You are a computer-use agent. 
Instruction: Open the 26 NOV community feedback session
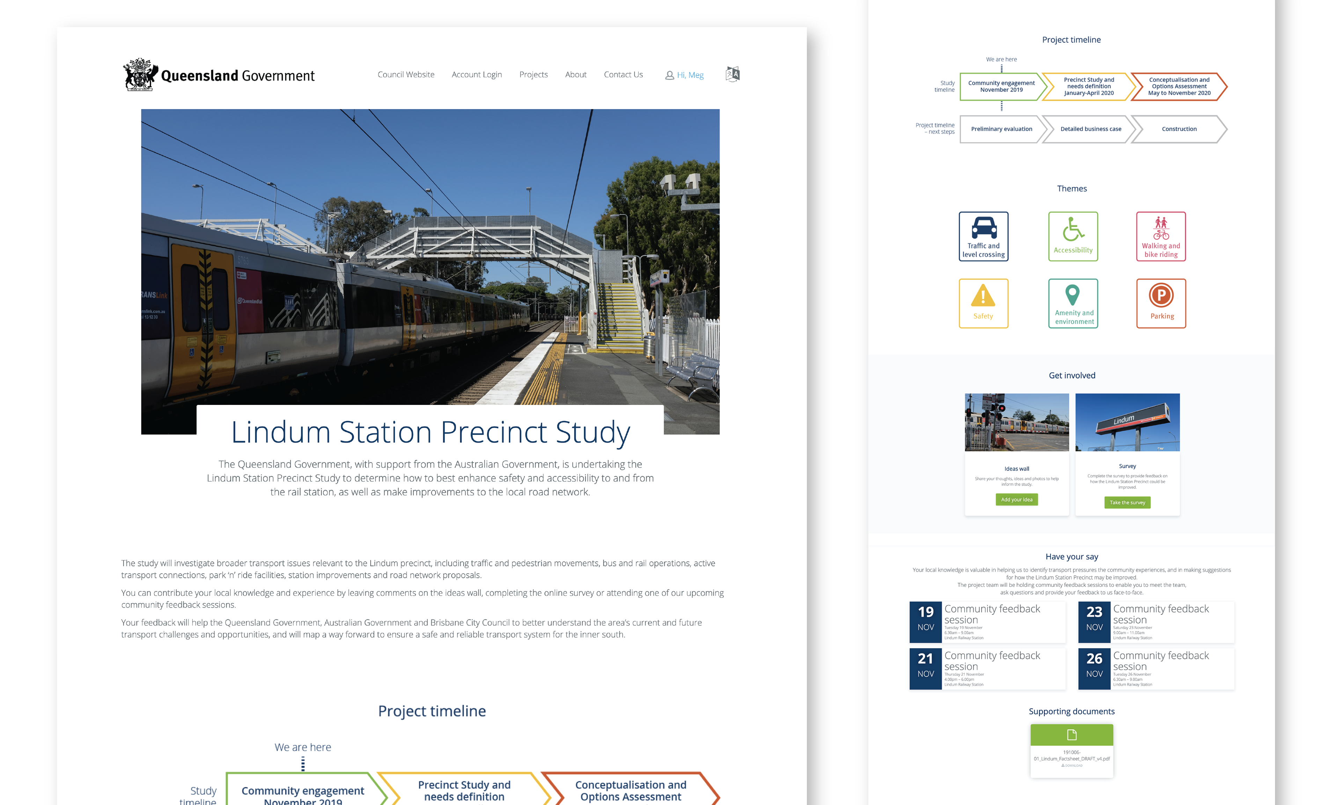(1156, 668)
